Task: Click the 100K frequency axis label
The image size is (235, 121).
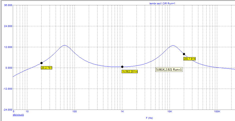Action: [x=217, y=112]
